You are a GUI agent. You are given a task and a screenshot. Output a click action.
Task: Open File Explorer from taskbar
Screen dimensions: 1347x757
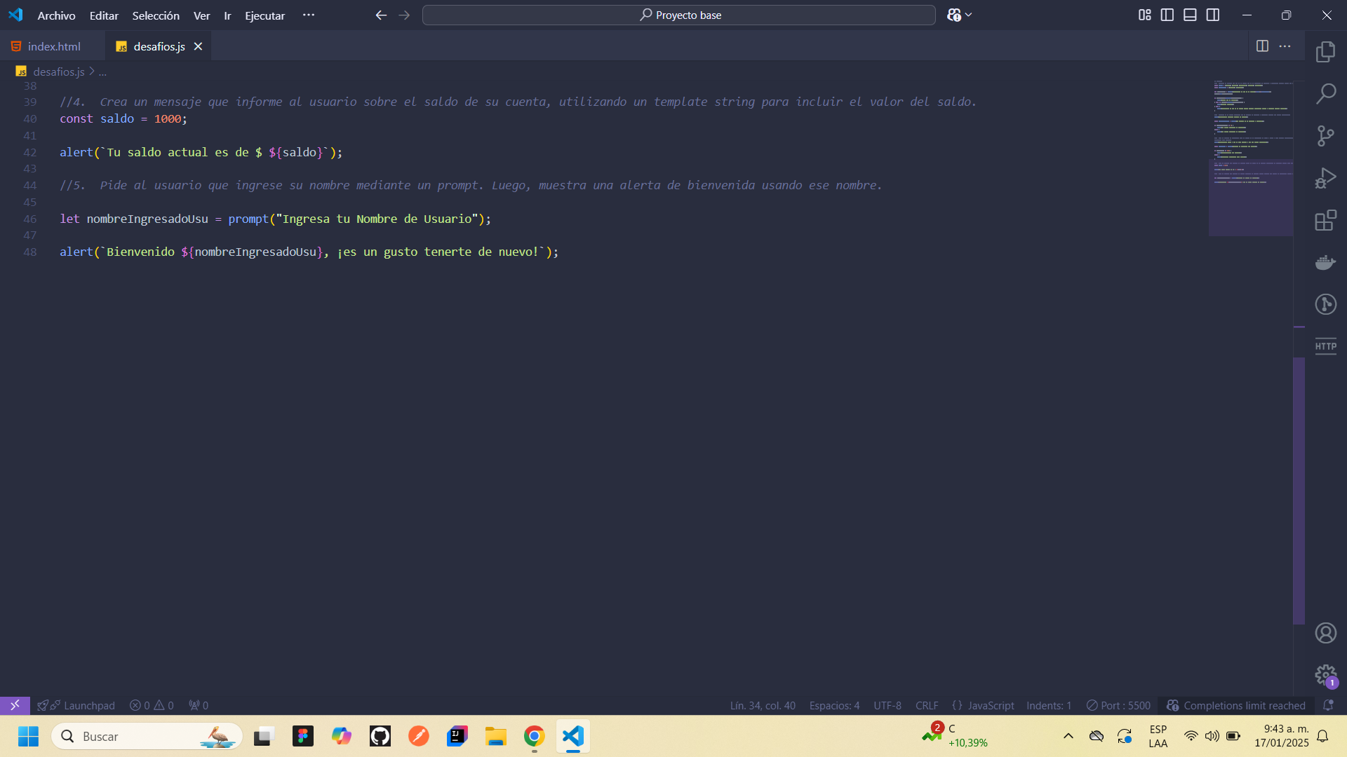pyautogui.click(x=495, y=736)
